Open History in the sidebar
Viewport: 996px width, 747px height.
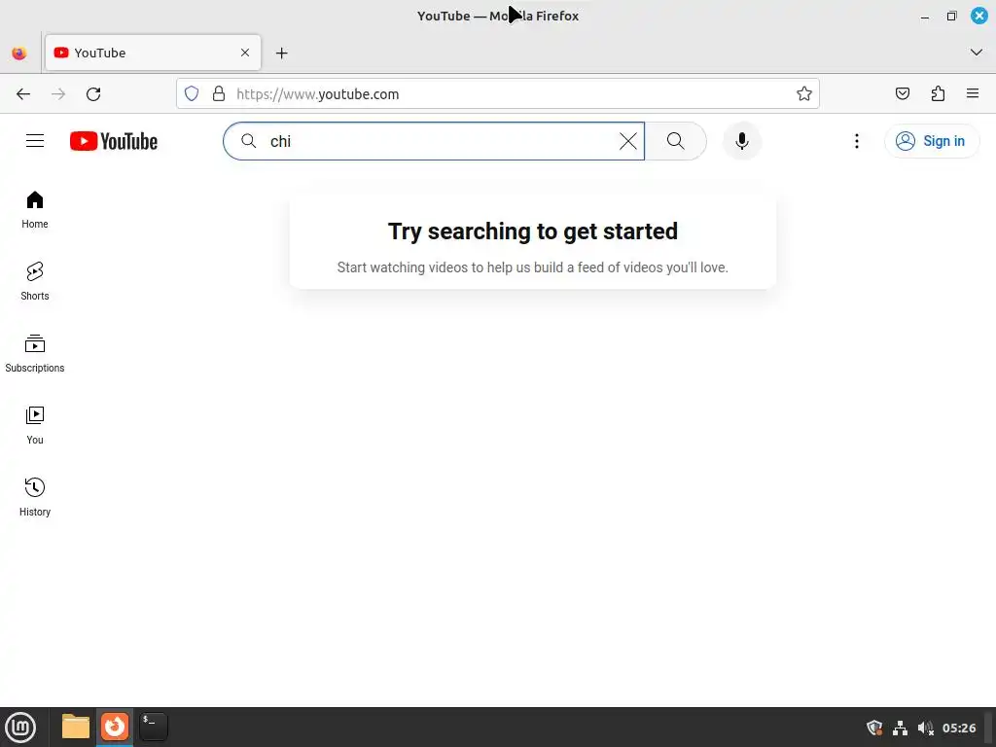pyautogui.click(x=35, y=497)
